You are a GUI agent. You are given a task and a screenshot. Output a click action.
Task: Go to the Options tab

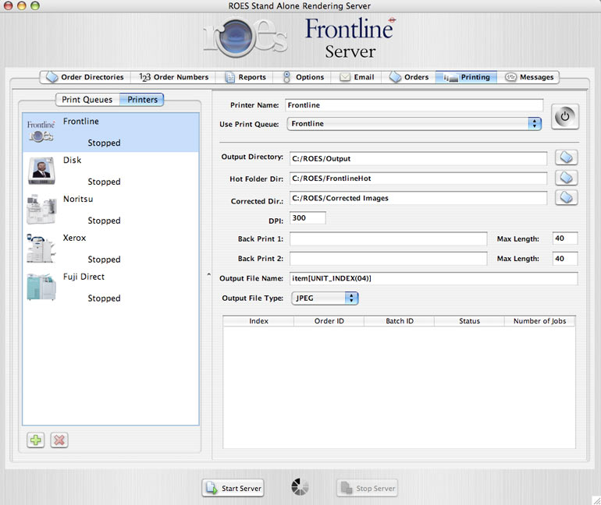pos(303,77)
